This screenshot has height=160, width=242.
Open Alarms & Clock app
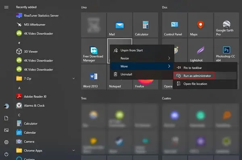pyautogui.click(x=30, y=106)
